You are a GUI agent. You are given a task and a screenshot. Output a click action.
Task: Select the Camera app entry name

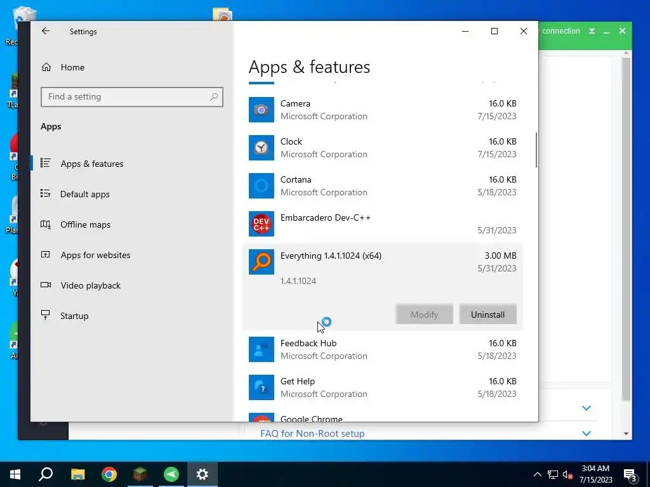[295, 103]
